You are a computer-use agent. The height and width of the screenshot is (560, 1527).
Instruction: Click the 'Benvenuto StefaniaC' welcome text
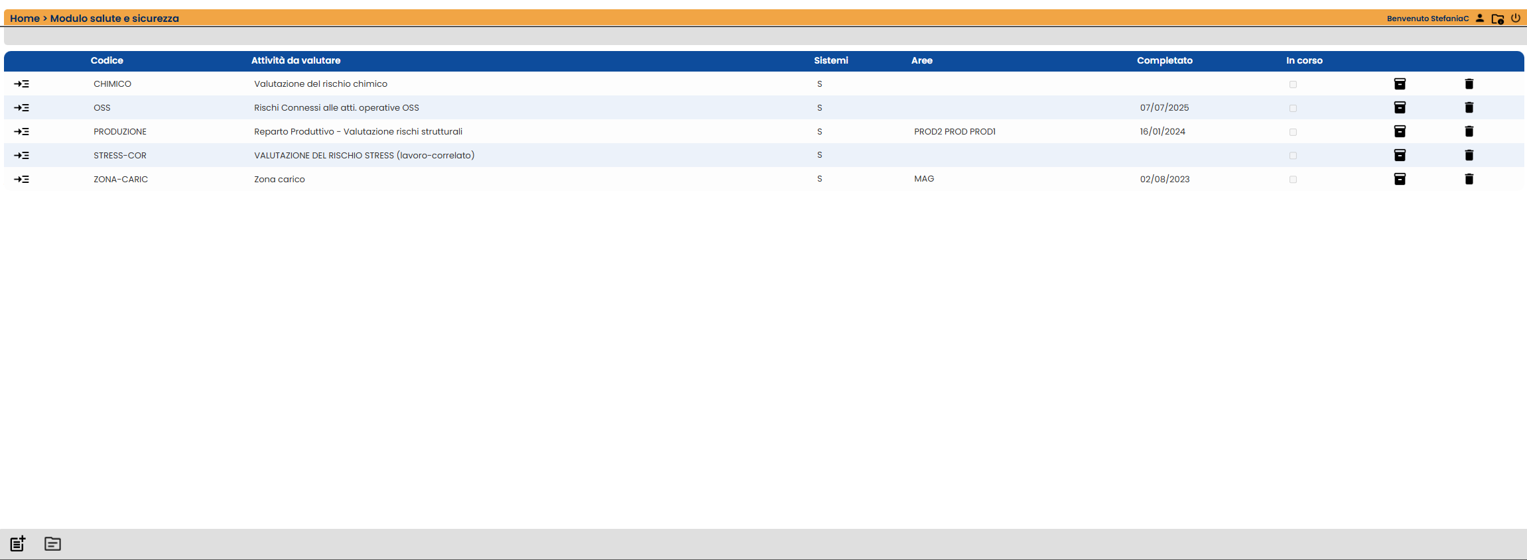[1428, 19]
